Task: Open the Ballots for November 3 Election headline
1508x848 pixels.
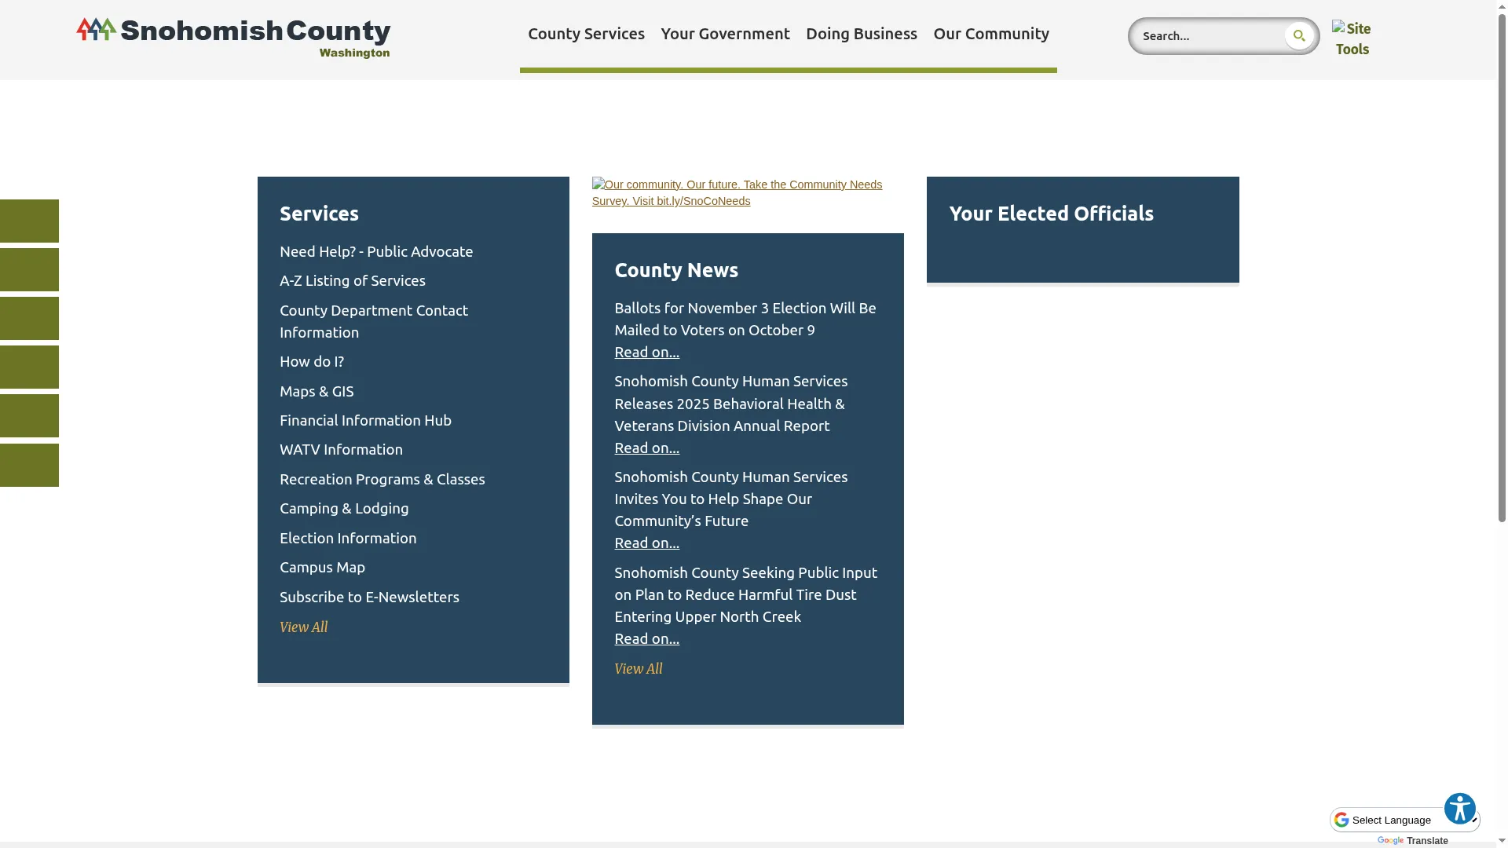Action: (x=745, y=320)
